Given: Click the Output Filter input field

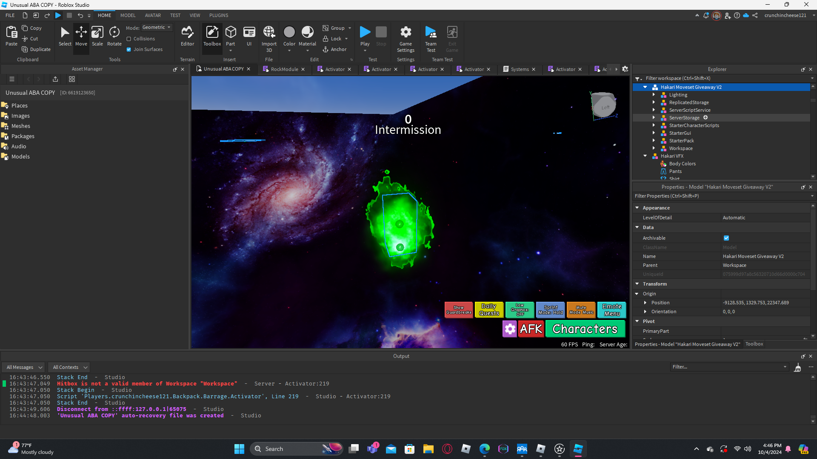Looking at the screenshot, I should (x=729, y=367).
